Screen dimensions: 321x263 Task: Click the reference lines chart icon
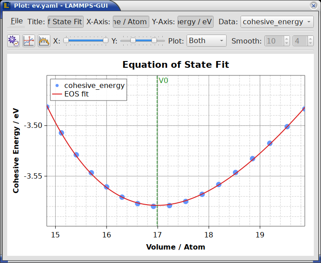click(29, 41)
